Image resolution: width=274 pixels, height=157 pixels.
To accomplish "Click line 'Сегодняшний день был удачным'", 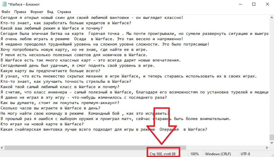I will click(x=77, y=66).
